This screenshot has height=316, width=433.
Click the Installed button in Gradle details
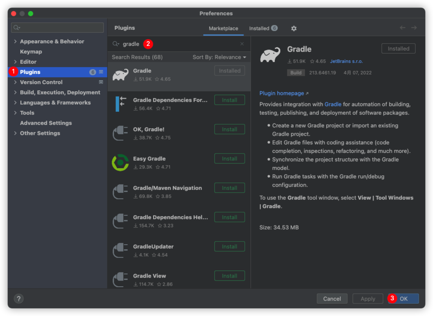[x=398, y=49]
